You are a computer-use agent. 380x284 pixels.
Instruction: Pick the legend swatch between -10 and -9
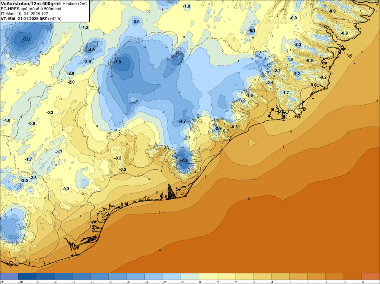(x=27, y=276)
